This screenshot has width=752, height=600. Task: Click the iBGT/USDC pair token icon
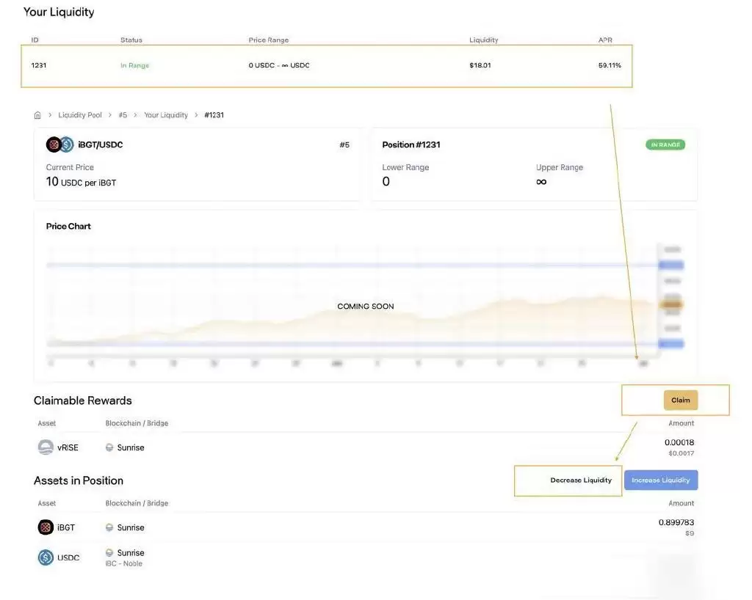(60, 144)
